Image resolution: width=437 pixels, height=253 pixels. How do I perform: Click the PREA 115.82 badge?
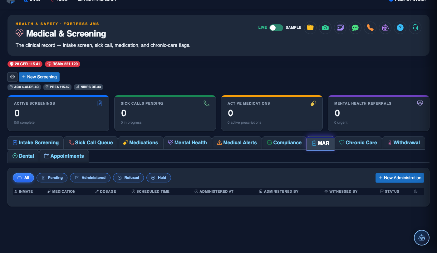[57, 87]
